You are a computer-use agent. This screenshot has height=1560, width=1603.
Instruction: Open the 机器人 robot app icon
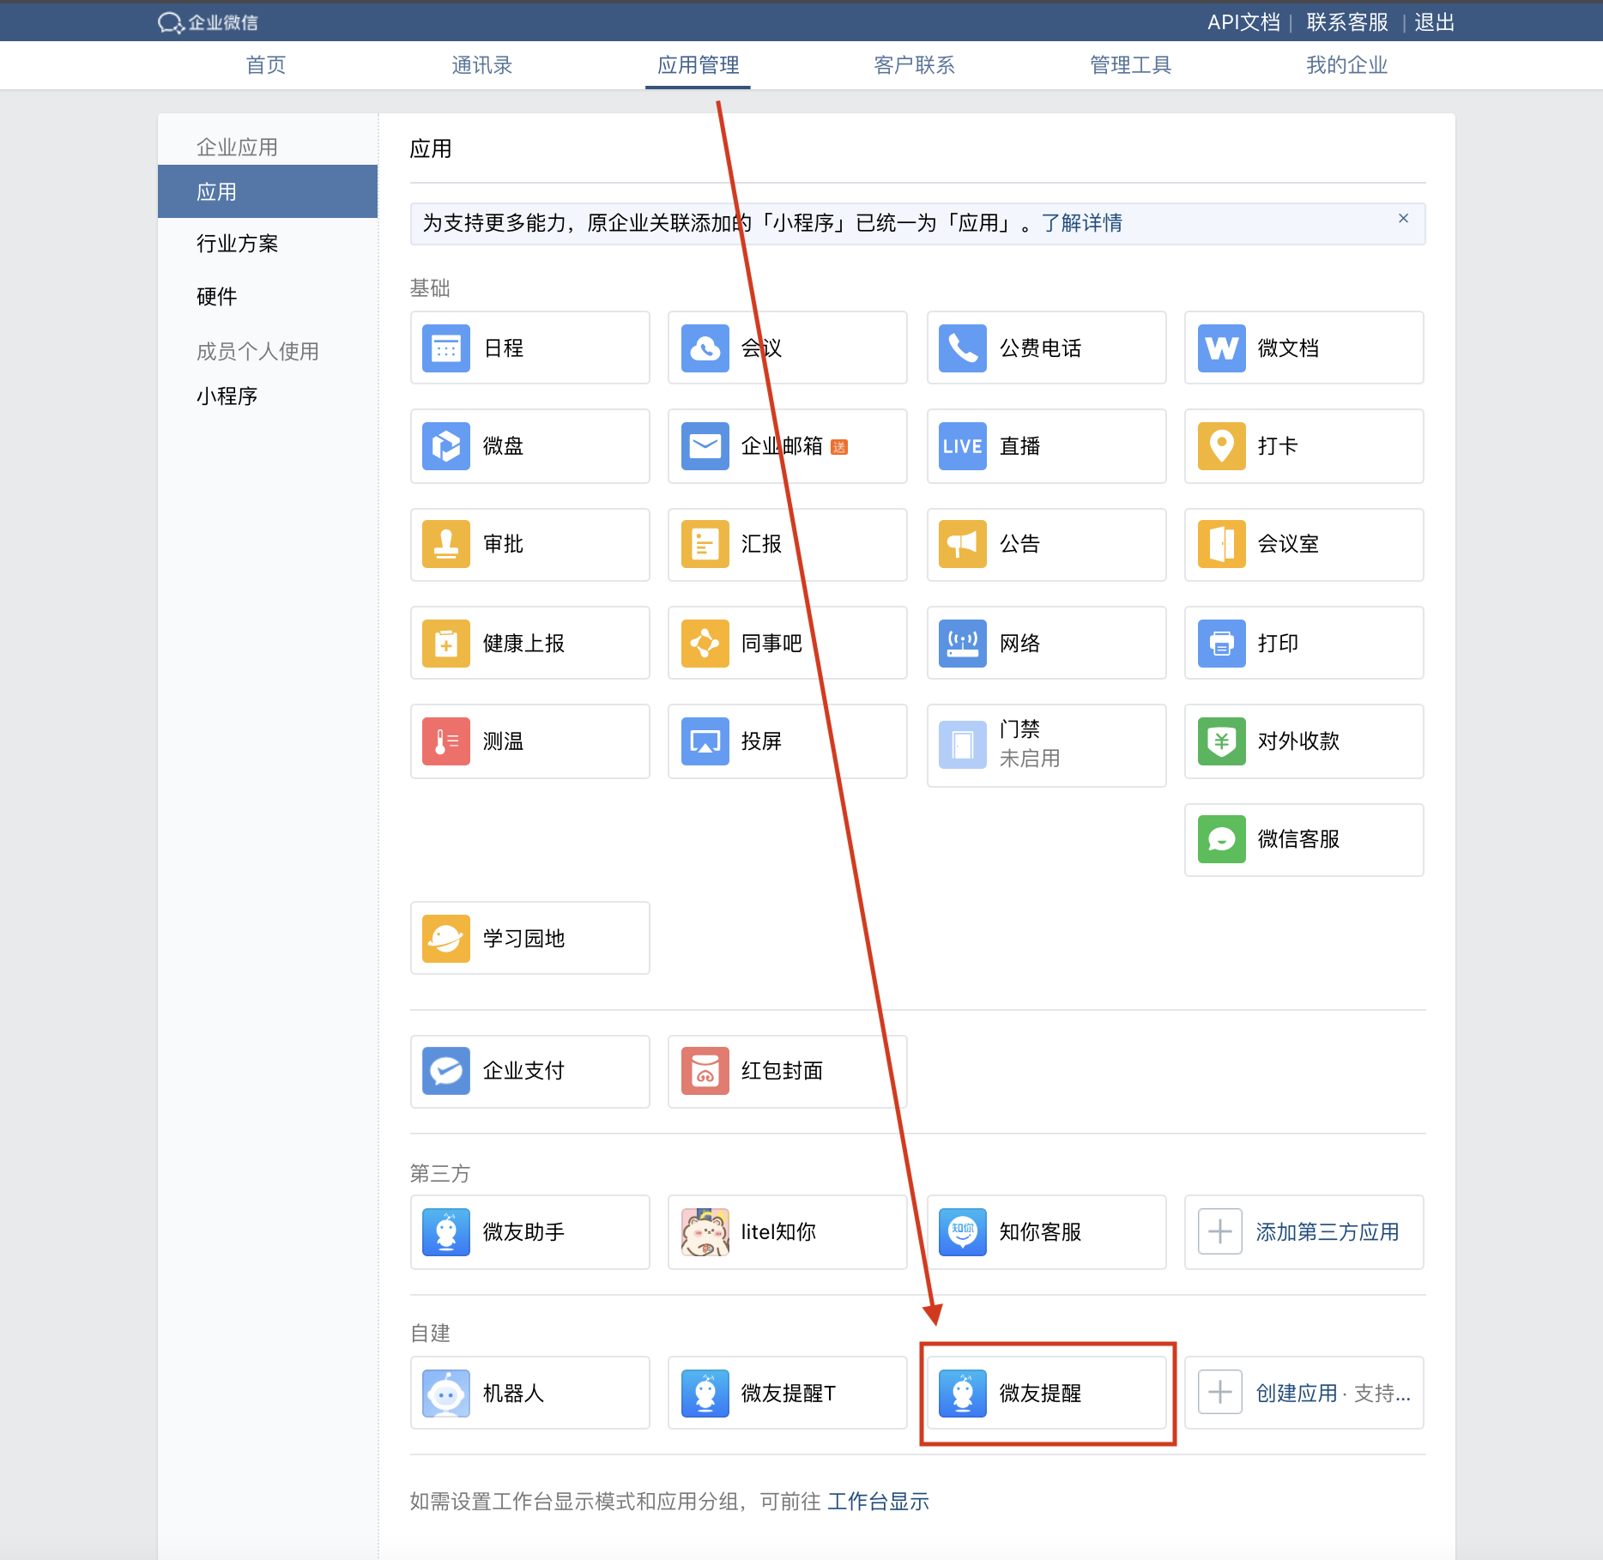(446, 1394)
